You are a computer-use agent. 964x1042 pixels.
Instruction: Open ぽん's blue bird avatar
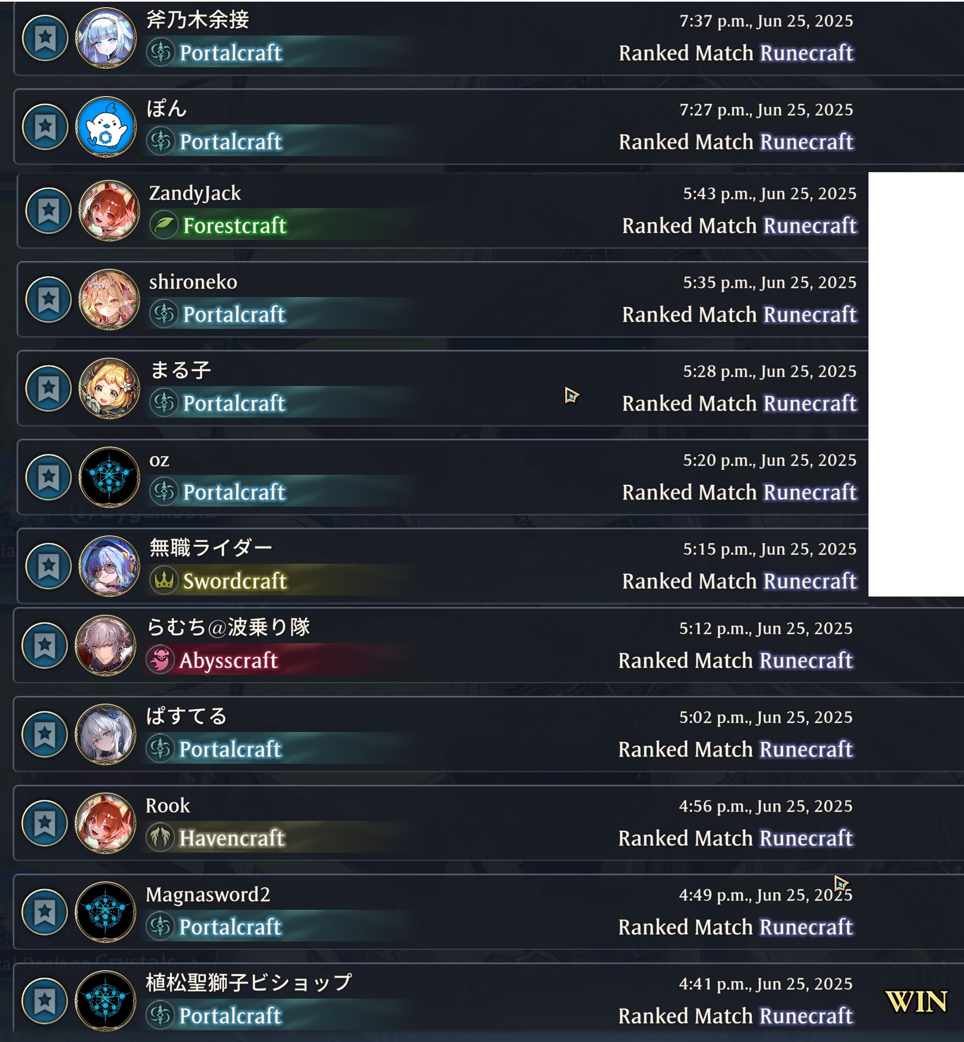[106, 127]
